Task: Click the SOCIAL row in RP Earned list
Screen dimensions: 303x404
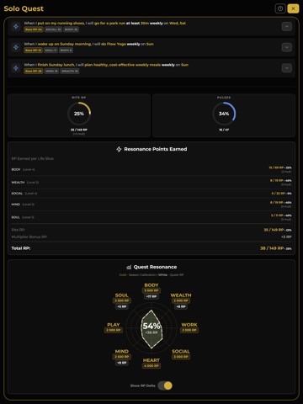Action: (x=151, y=194)
